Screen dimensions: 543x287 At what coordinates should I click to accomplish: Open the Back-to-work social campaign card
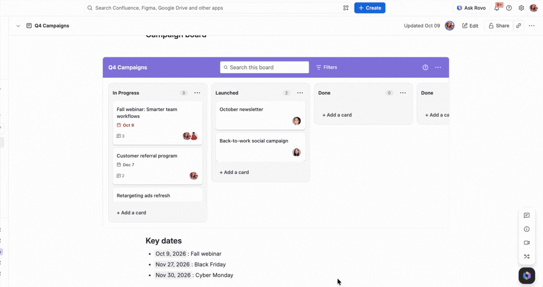[261, 147]
